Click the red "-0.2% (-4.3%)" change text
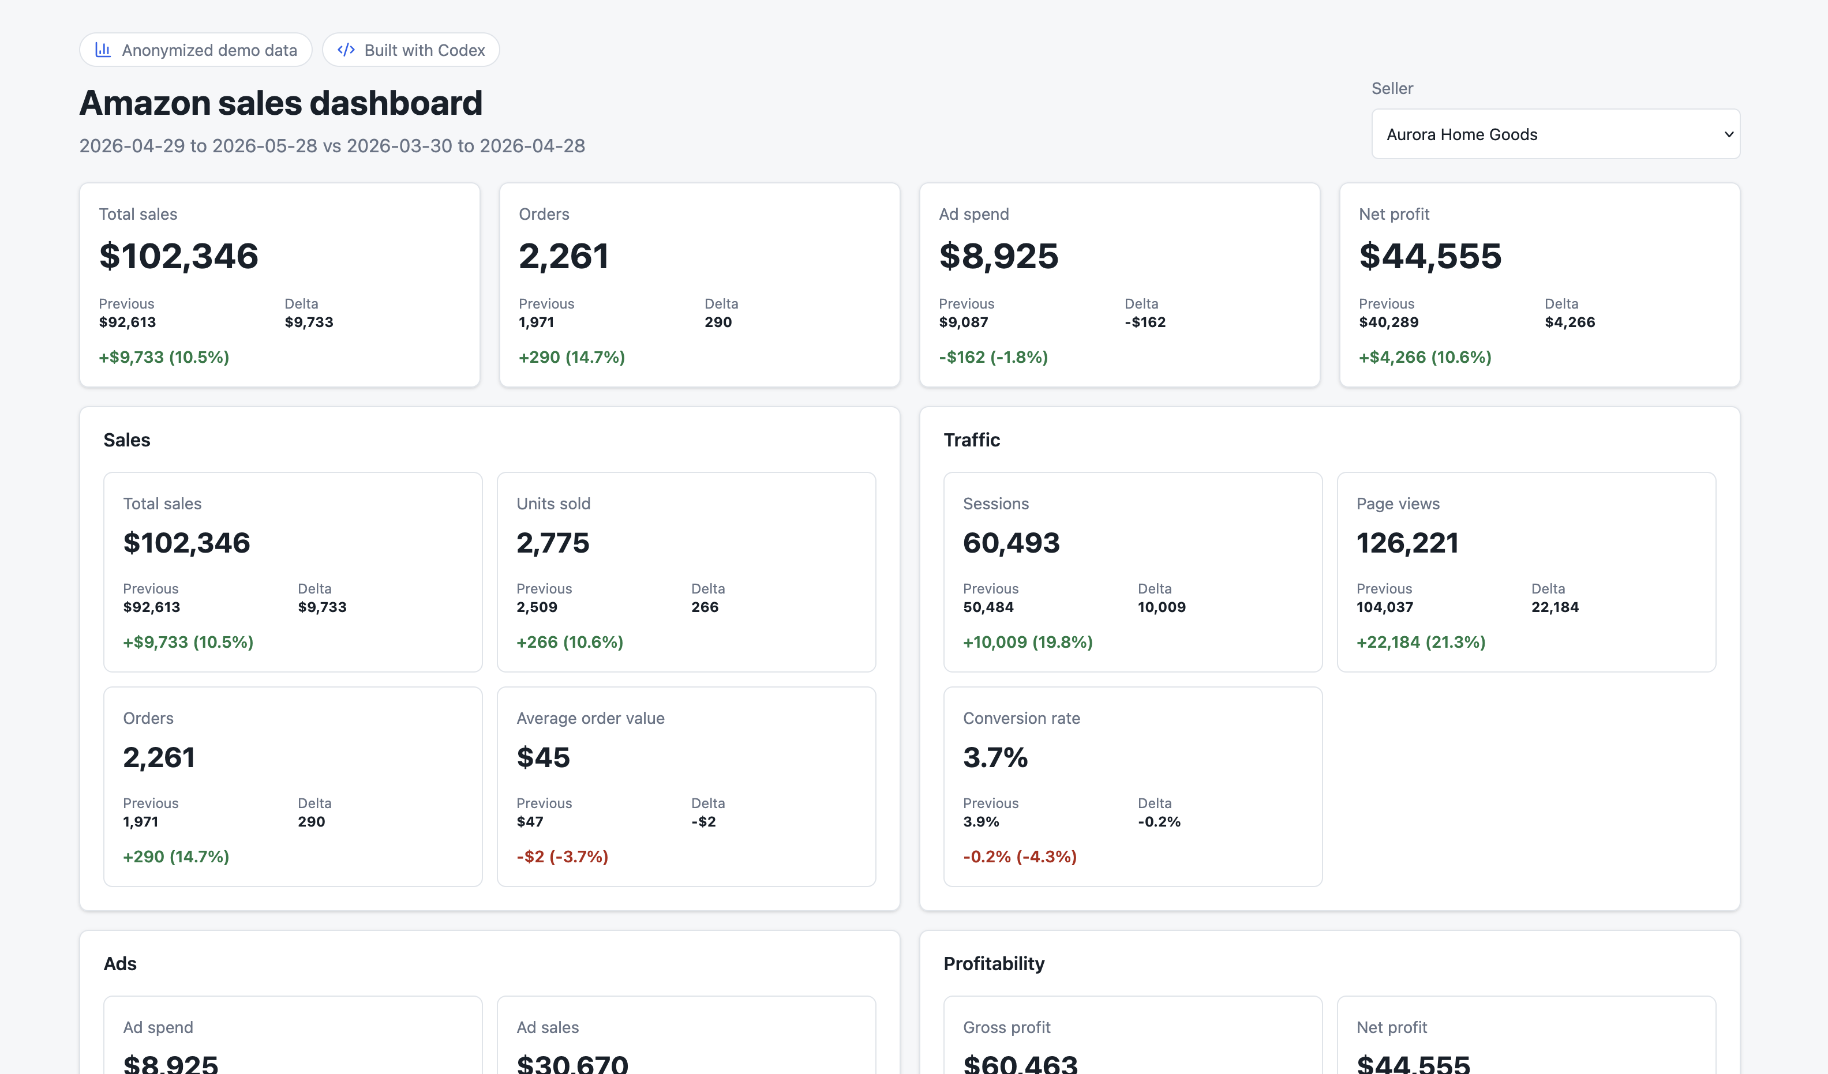Viewport: 1828px width, 1074px height. click(x=1020, y=857)
